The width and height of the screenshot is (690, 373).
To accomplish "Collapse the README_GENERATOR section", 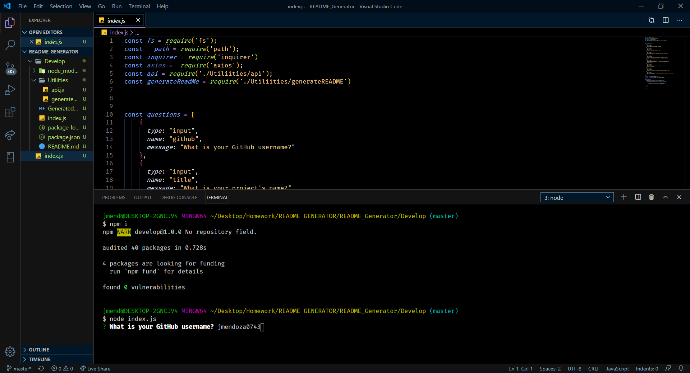I will pyautogui.click(x=57, y=52).
